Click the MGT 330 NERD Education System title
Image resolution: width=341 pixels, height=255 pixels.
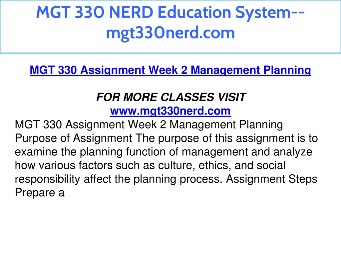click(x=170, y=12)
